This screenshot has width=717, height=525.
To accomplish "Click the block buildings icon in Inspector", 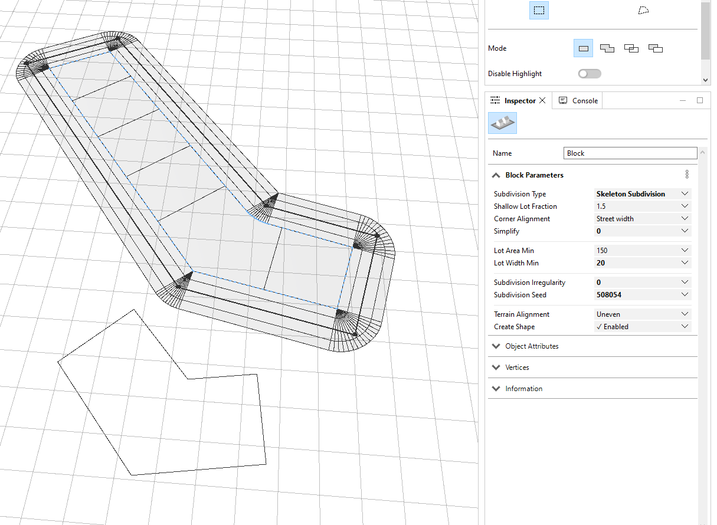I will (x=502, y=123).
